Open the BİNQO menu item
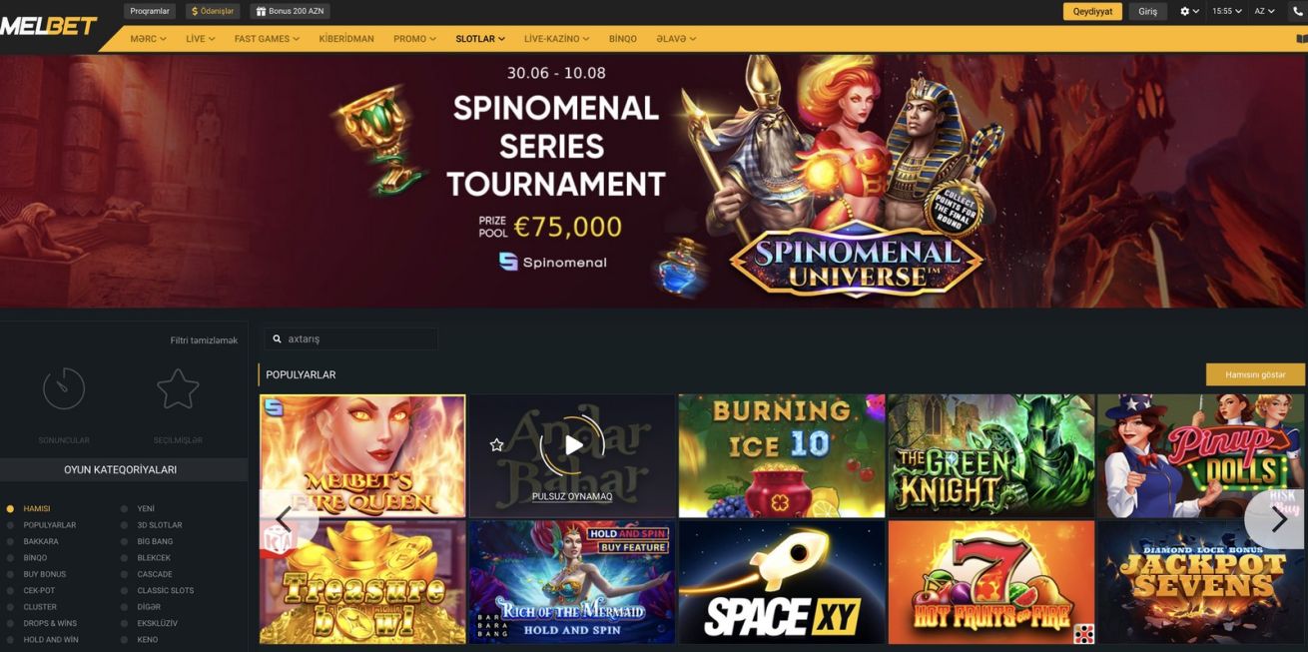1308x652 pixels. pos(622,39)
